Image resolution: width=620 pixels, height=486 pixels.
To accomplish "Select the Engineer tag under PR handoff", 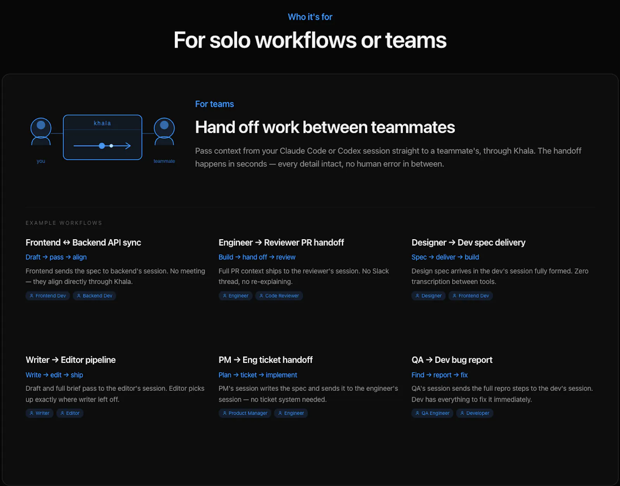I will 236,296.
